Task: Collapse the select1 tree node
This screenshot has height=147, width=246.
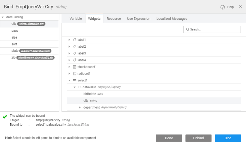Action: point(69,81)
